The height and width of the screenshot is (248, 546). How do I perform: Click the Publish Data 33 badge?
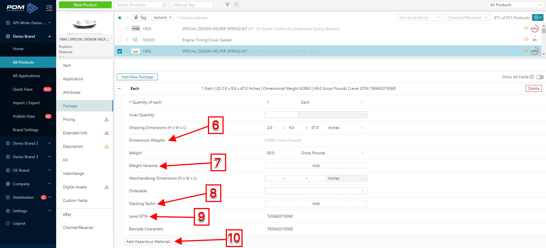point(48,116)
